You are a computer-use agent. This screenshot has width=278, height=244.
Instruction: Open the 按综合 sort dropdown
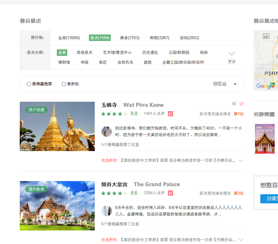coord(225,84)
